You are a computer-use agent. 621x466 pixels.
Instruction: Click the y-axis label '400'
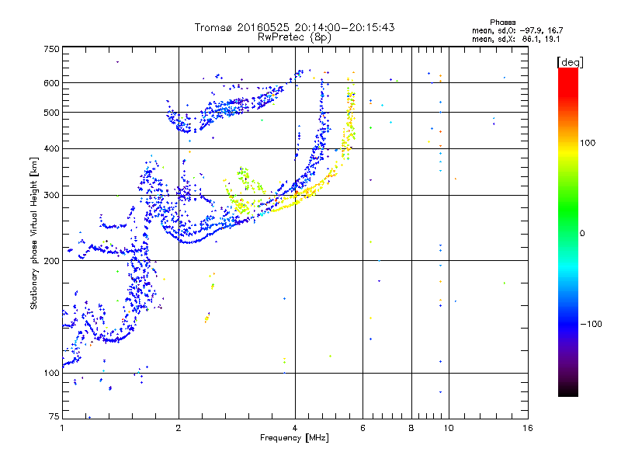click(52, 149)
